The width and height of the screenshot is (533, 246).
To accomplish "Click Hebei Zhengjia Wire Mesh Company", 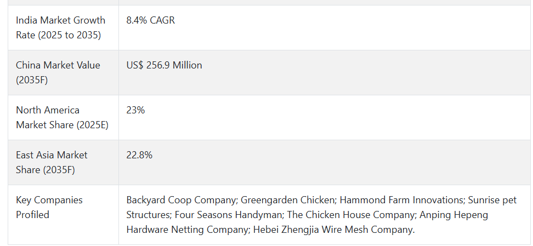I will [x=333, y=230].
